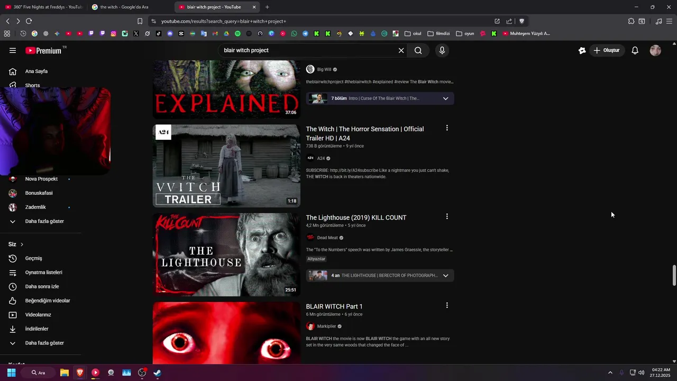Open the Nova Prospekt subscription channel
Image resolution: width=677 pixels, height=381 pixels.
pos(41,179)
